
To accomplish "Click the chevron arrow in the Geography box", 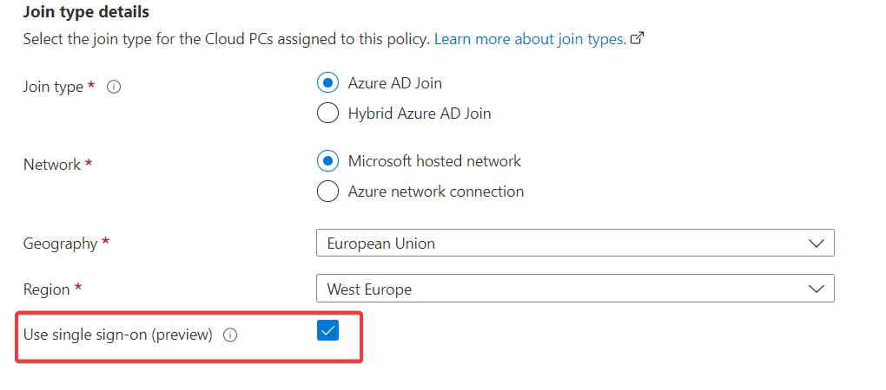I will [816, 244].
